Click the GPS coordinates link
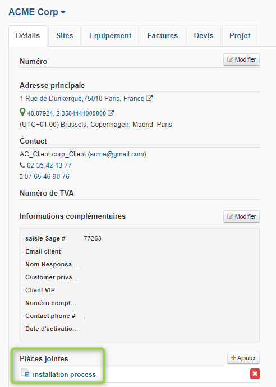The width and height of the screenshot is (276, 387). (x=67, y=113)
